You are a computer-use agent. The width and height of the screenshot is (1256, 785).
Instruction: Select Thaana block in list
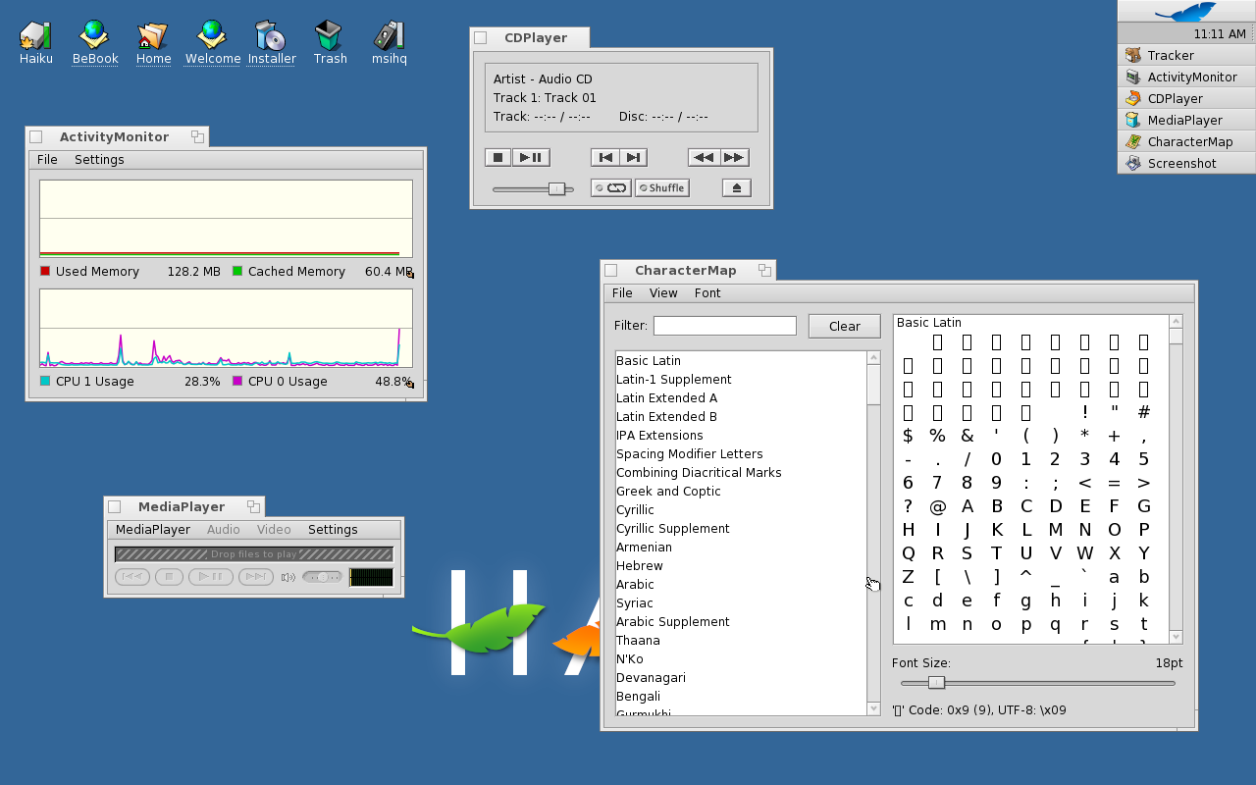pos(740,641)
